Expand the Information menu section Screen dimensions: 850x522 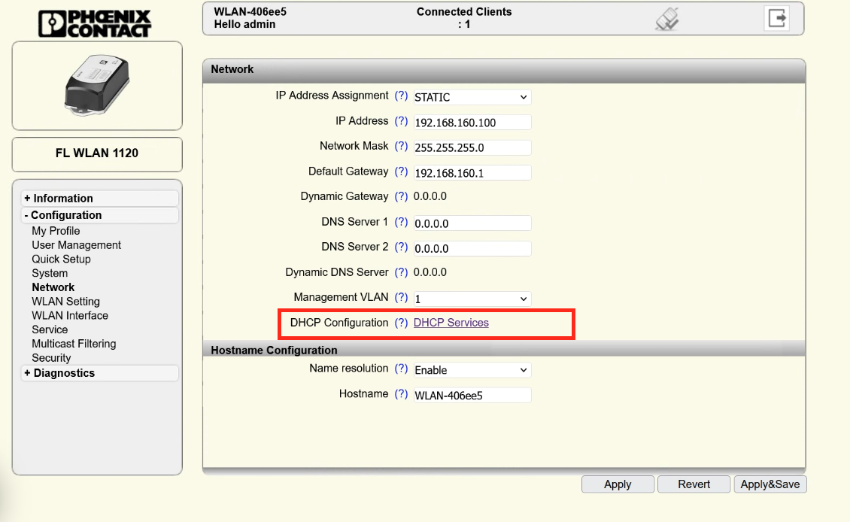pyautogui.click(x=63, y=199)
